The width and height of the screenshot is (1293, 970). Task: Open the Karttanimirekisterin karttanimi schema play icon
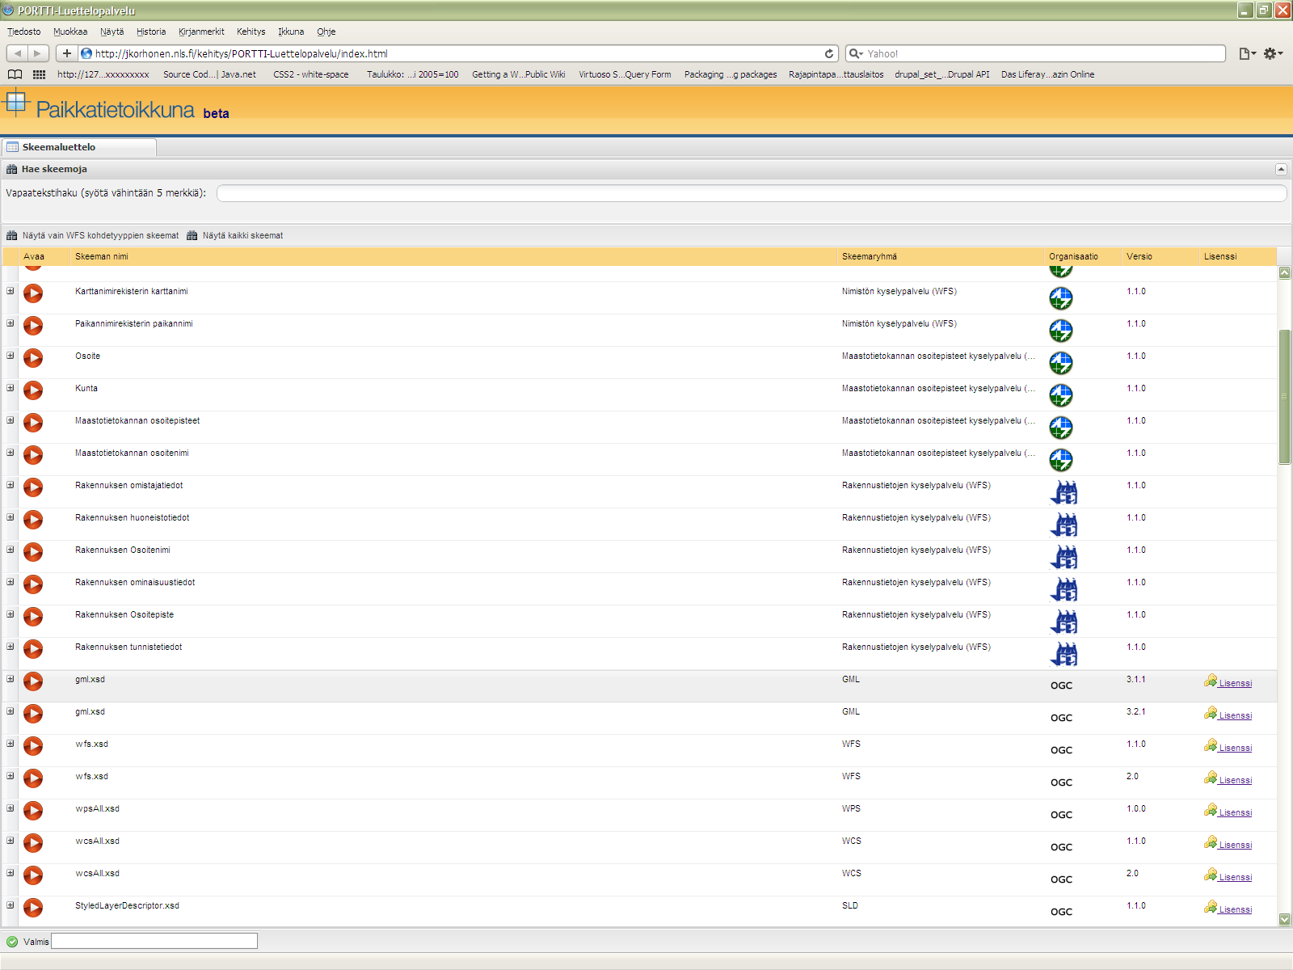pyautogui.click(x=33, y=293)
